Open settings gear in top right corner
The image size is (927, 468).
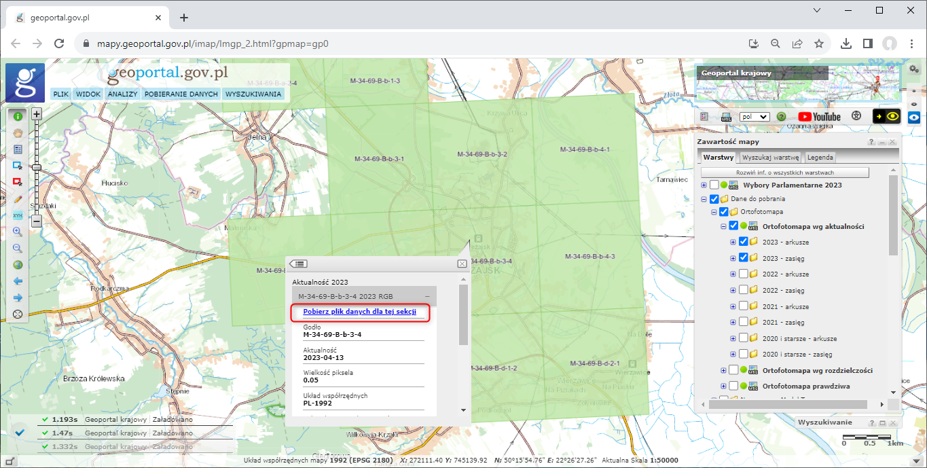pyautogui.click(x=914, y=69)
